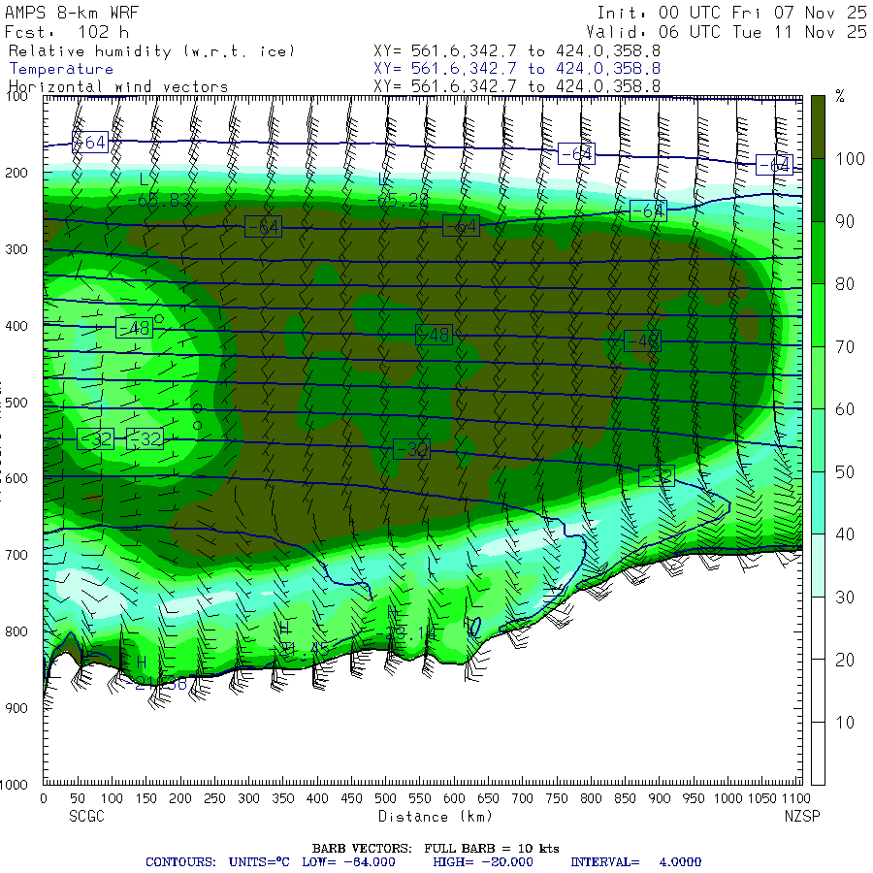
Task: Select the 'Init: 00 UTC Fri 07 Nov 25' text
Action: (731, 13)
